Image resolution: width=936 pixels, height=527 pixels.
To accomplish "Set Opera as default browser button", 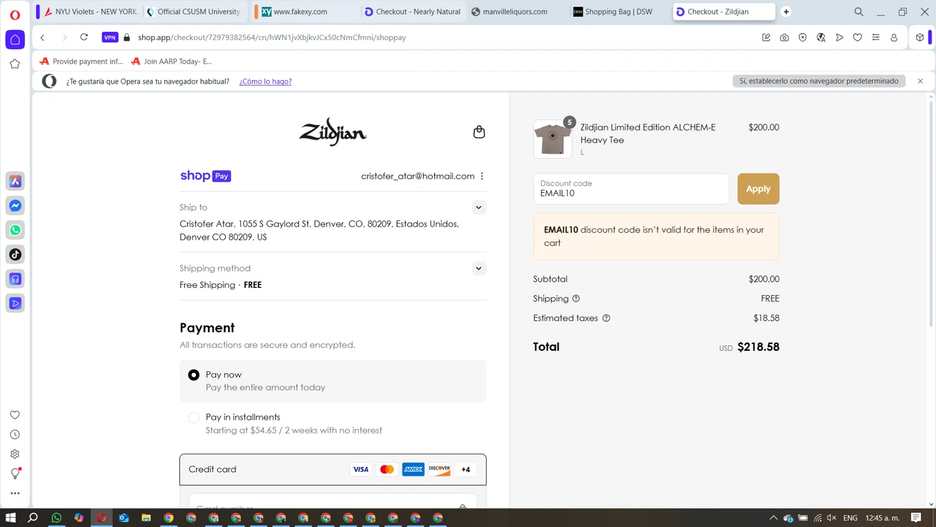I will (819, 81).
